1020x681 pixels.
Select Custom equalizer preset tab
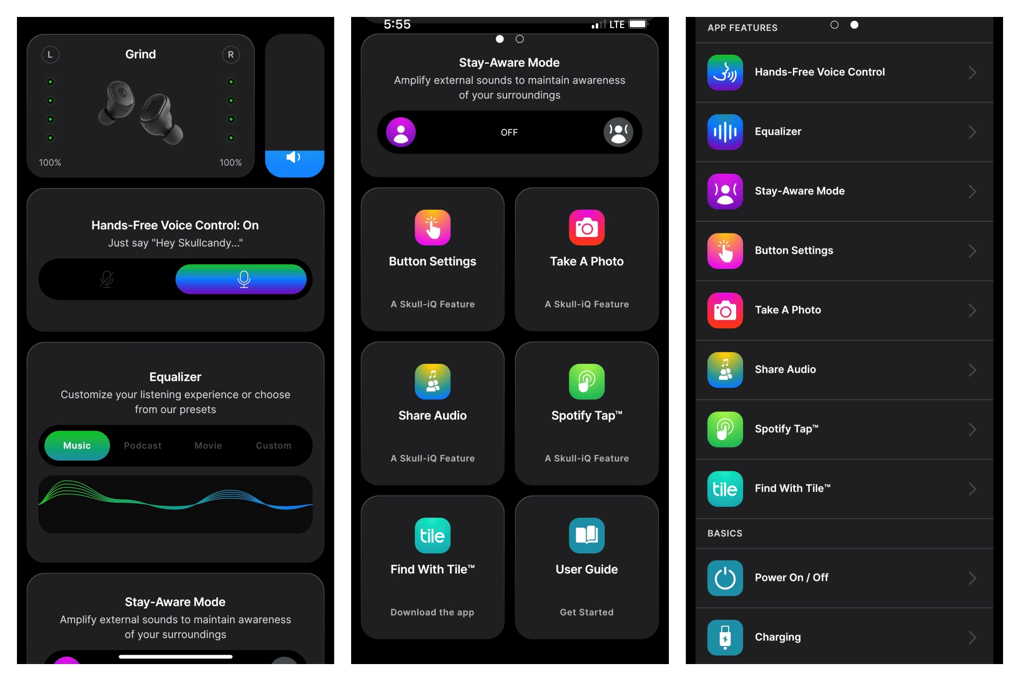coord(273,445)
